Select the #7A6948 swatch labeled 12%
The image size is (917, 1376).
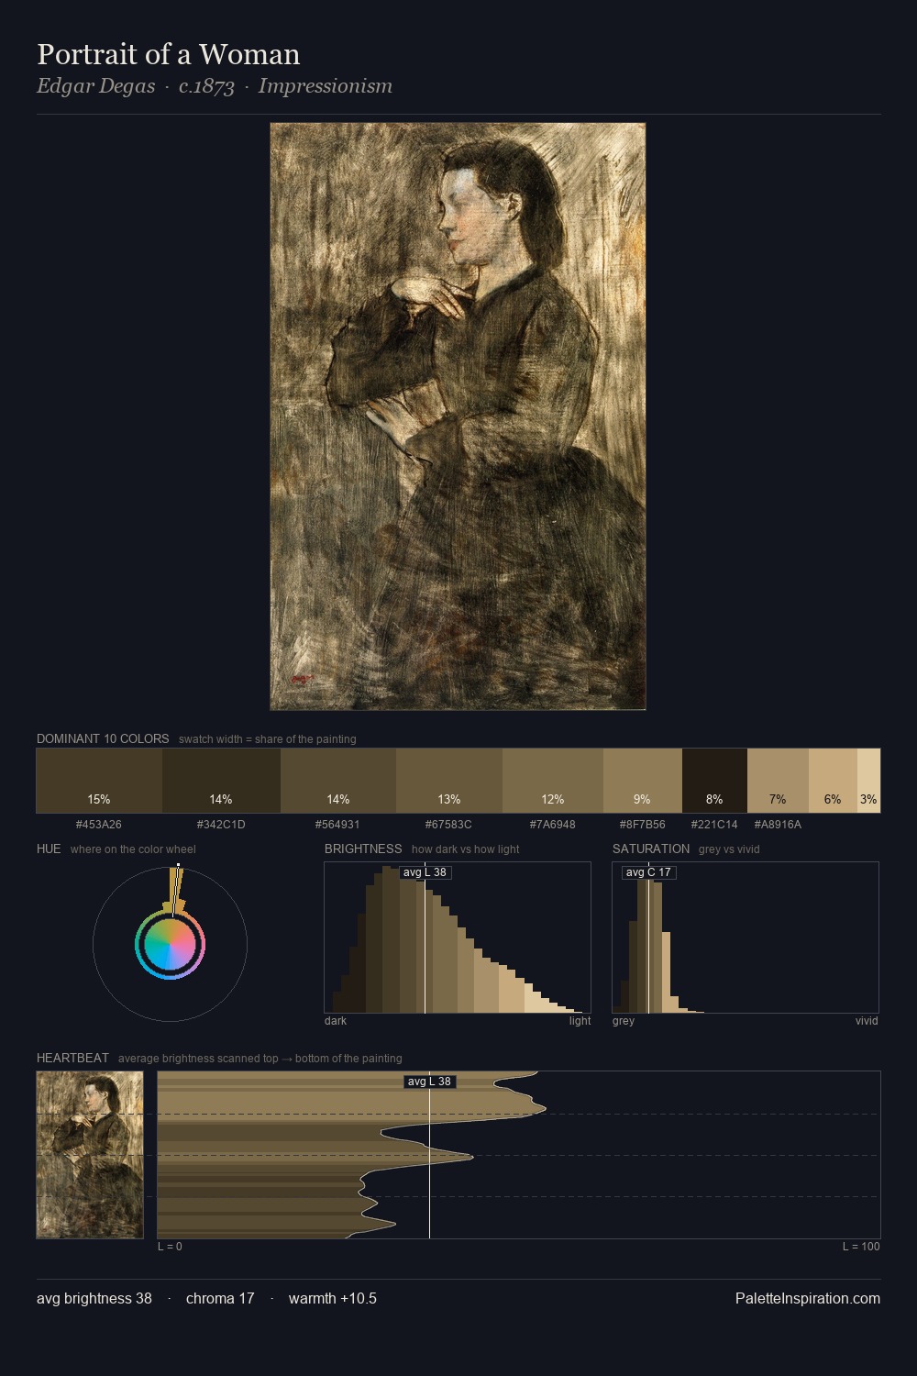(x=553, y=781)
